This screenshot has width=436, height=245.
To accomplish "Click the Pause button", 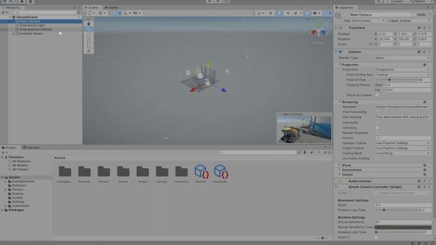I will click(x=218, y=1).
